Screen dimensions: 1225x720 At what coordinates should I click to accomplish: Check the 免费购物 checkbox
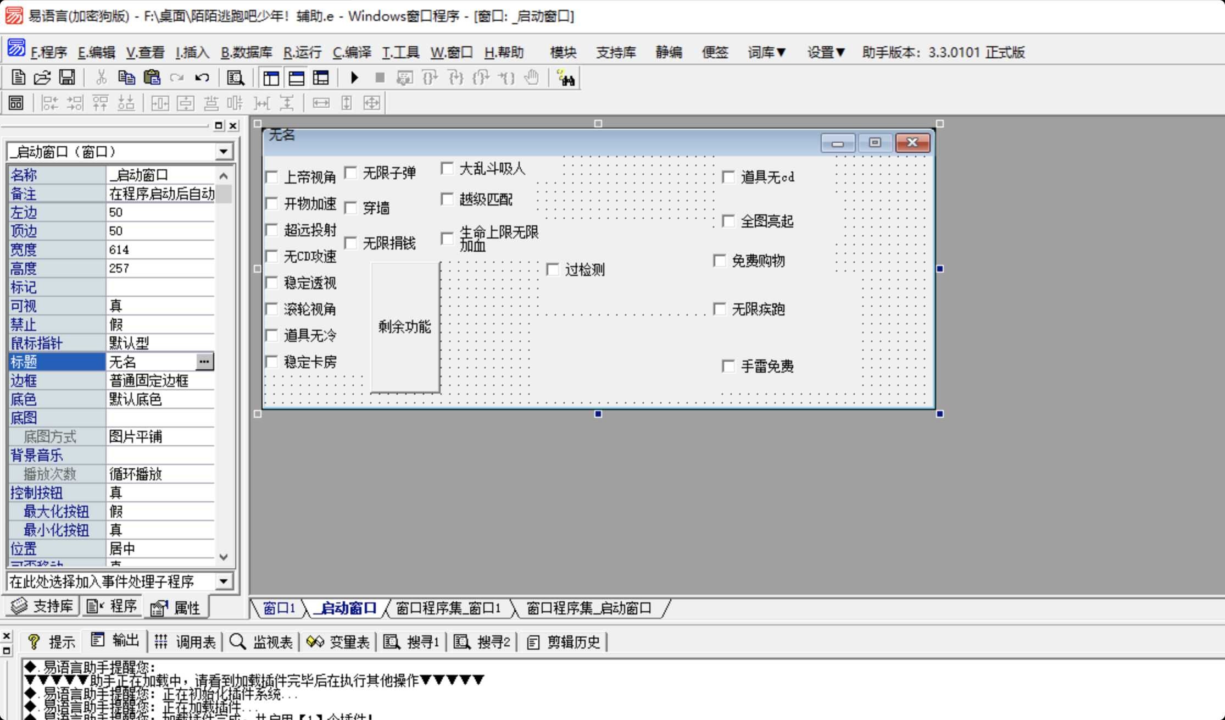click(x=720, y=261)
